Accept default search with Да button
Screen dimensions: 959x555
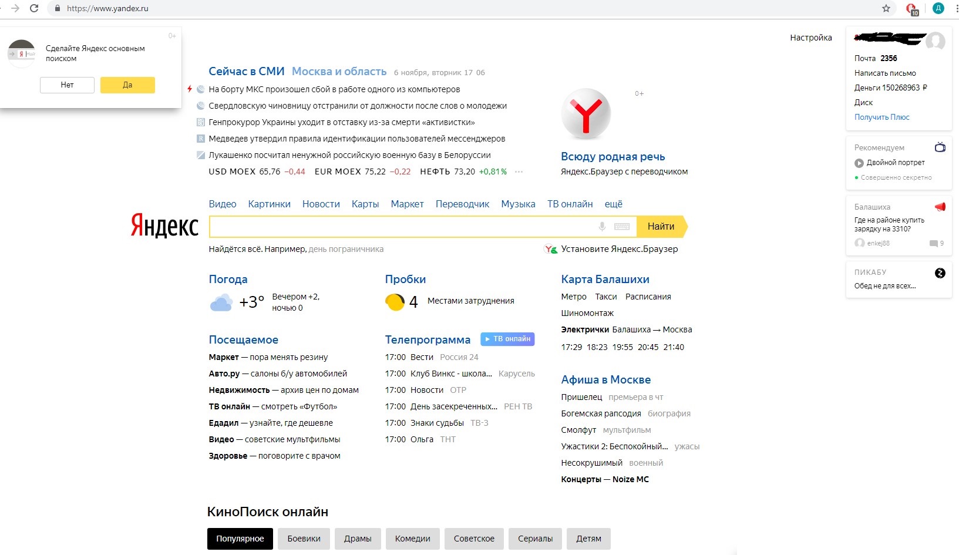click(127, 85)
